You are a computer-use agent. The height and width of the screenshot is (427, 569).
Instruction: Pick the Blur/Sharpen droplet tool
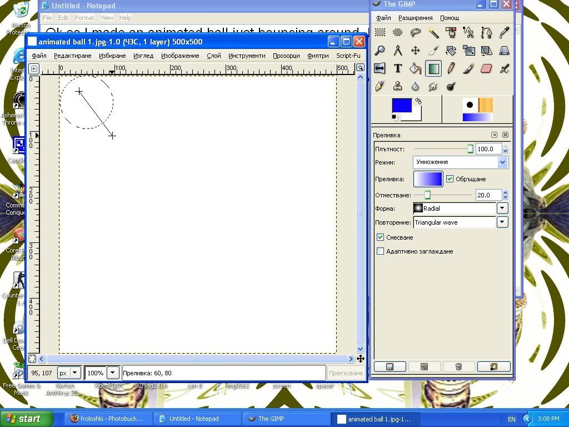(416, 86)
